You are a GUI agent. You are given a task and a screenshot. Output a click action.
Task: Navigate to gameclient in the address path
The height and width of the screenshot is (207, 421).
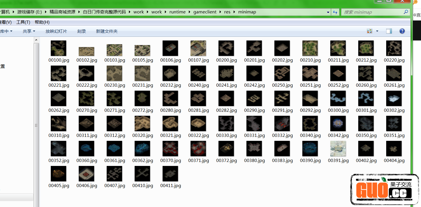(x=205, y=12)
